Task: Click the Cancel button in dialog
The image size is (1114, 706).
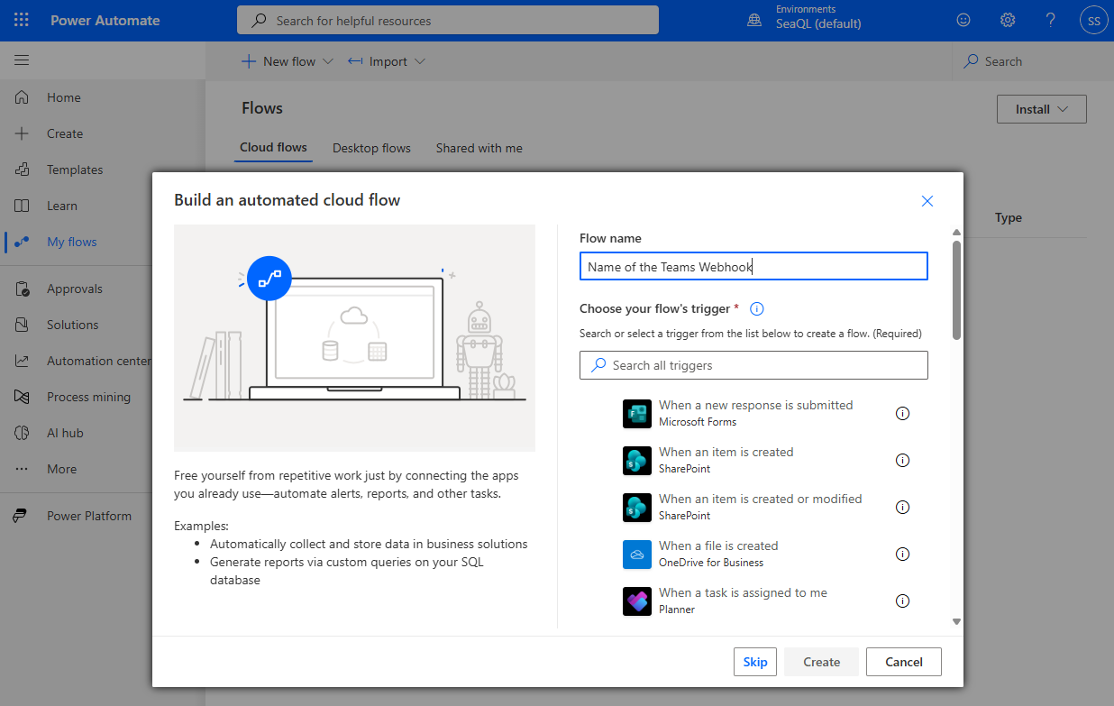Action: 903,662
